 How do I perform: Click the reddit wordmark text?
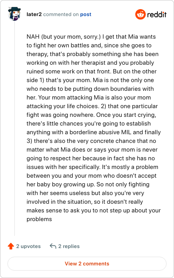pos(157,14)
